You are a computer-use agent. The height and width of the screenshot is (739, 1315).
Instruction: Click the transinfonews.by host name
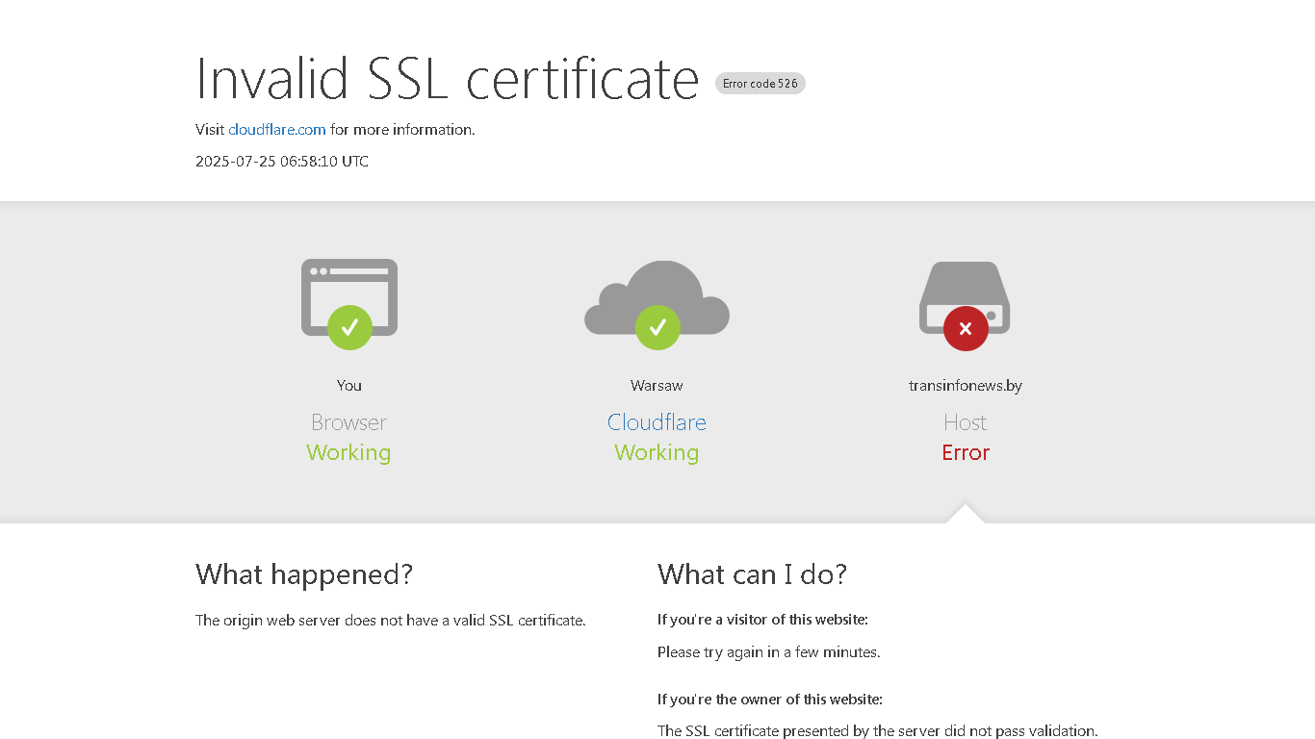pos(966,386)
